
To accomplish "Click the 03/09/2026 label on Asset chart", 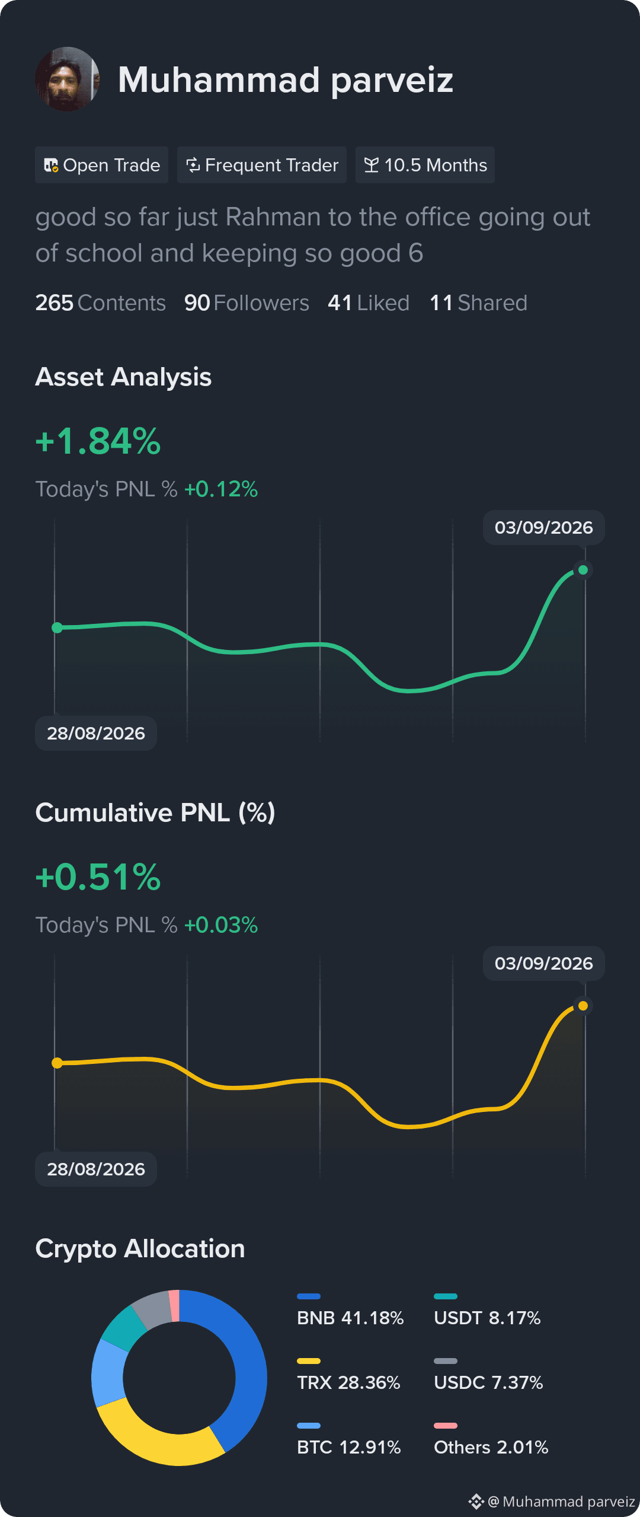I will (544, 528).
